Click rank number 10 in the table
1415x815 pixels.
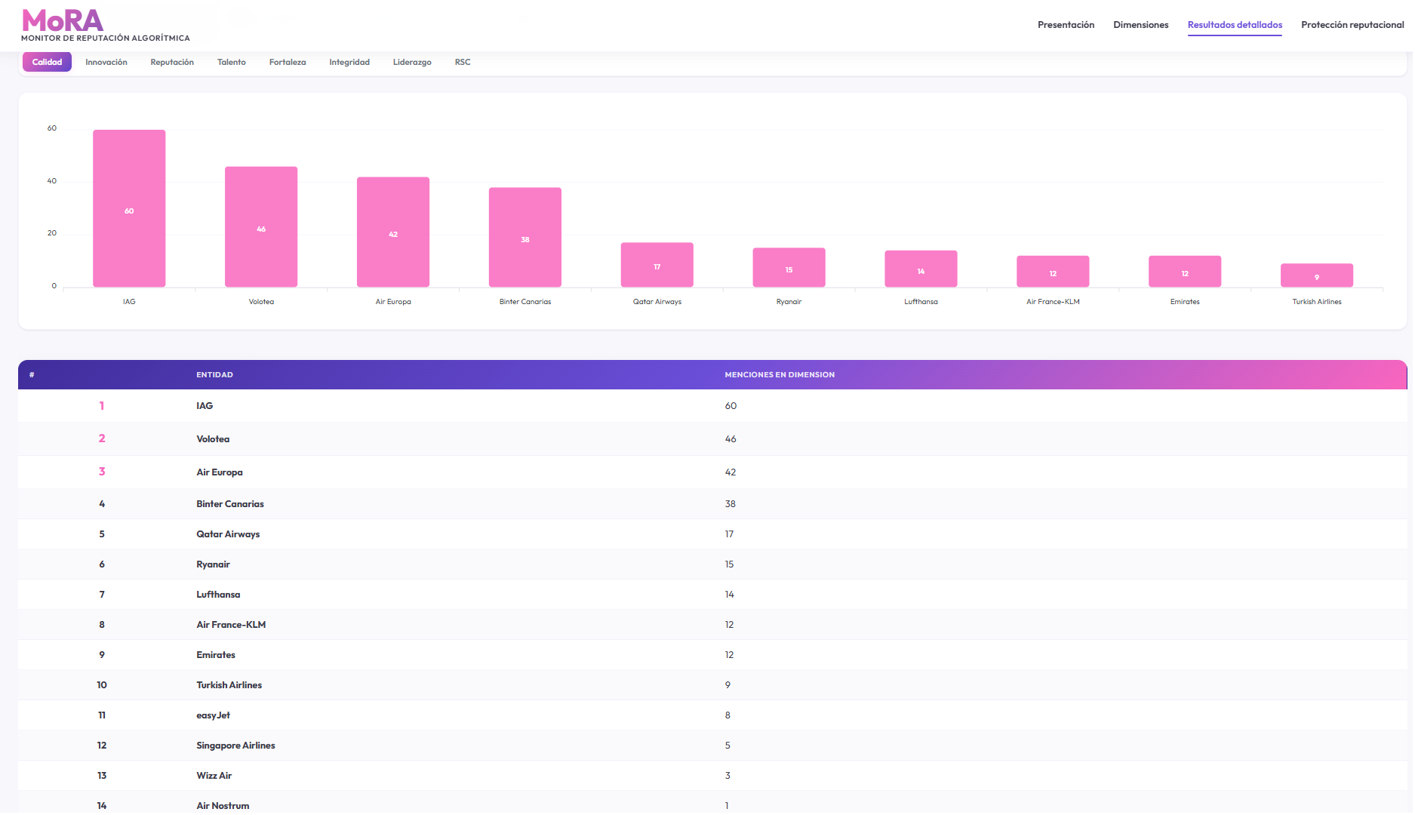point(102,685)
